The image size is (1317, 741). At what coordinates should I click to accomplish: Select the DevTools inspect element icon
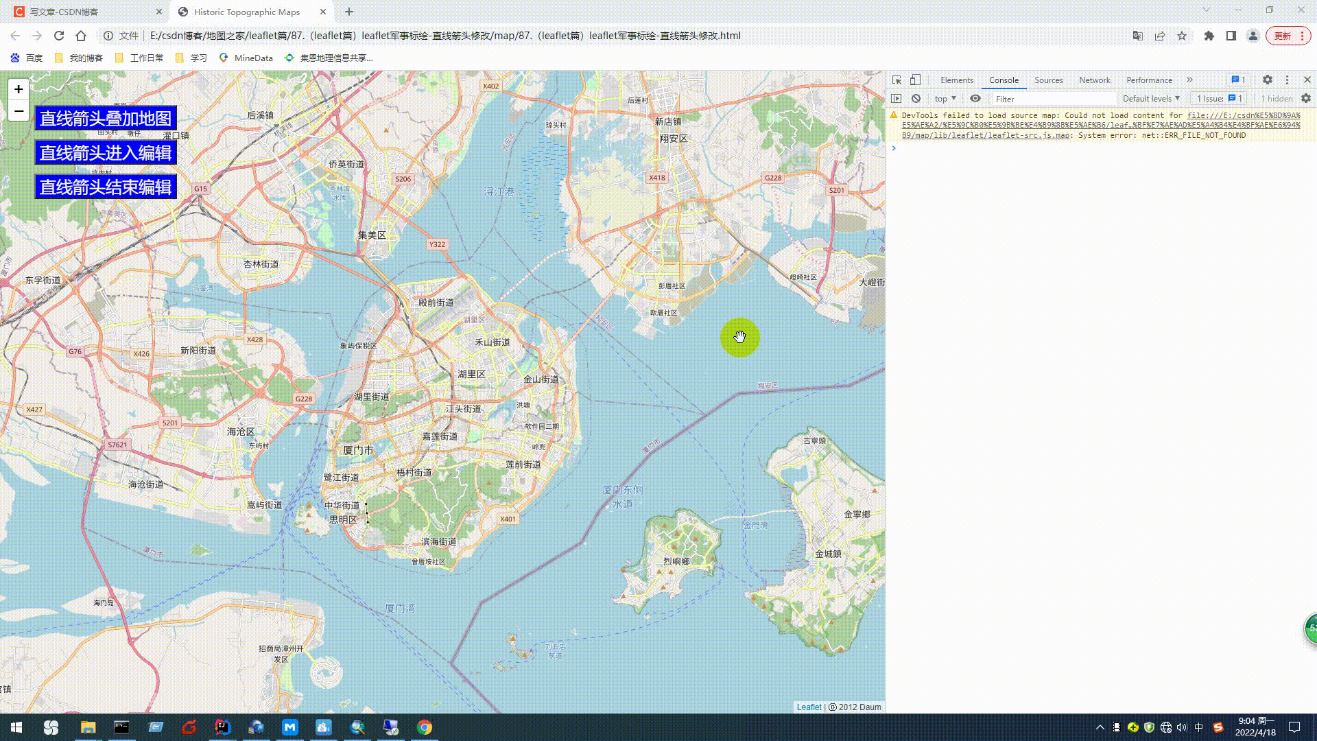(897, 80)
